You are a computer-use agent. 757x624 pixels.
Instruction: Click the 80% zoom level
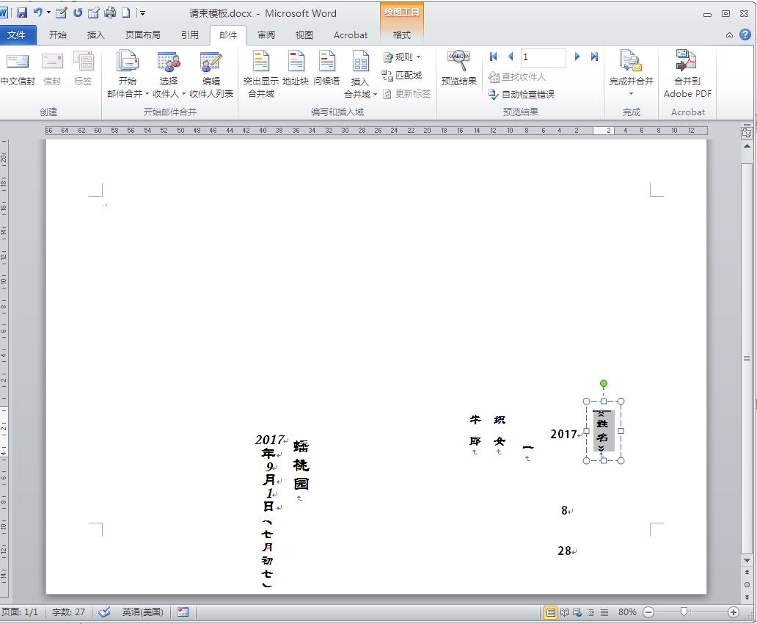click(627, 612)
